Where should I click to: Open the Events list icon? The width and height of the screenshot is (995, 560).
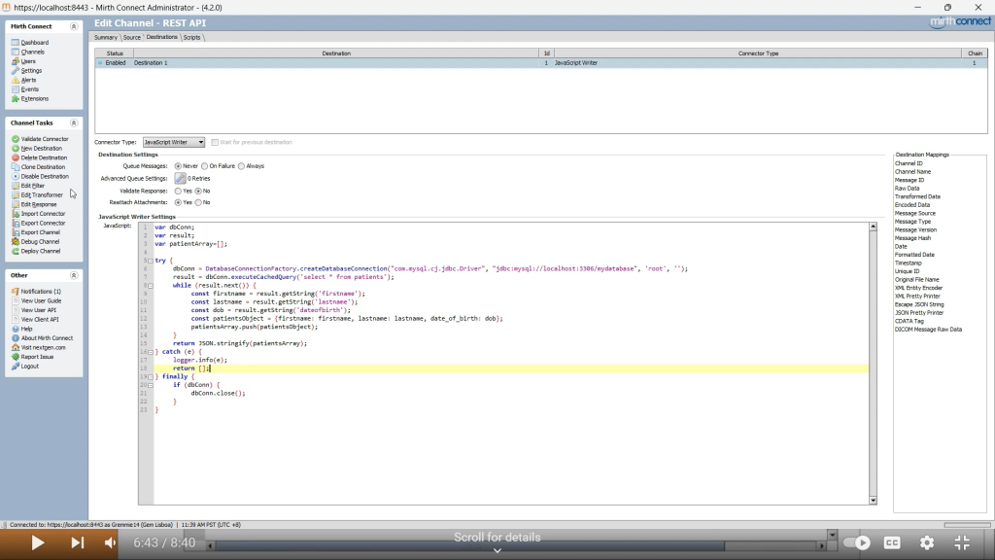(x=16, y=89)
